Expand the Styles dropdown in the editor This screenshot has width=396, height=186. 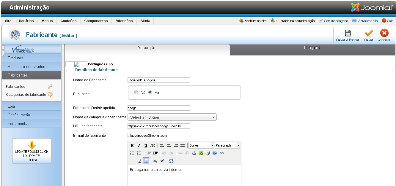tap(201, 145)
